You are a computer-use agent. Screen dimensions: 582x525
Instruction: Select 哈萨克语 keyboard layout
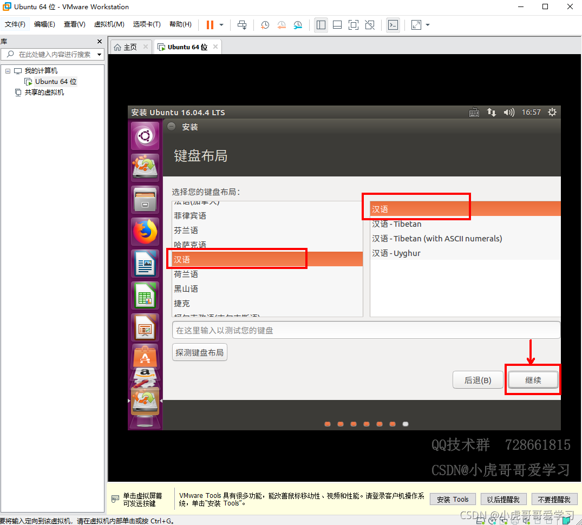267,245
